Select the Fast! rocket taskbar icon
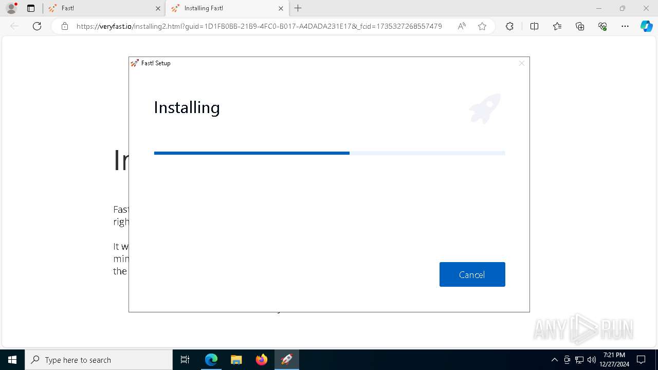The width and height of the screenshot is (658, 370). click(287, 360)
